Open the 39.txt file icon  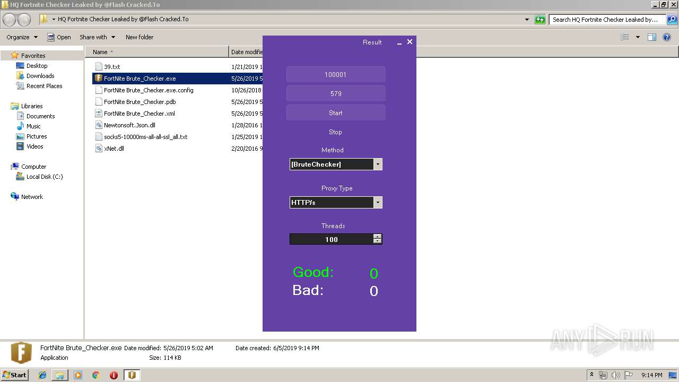pos(98,67)
